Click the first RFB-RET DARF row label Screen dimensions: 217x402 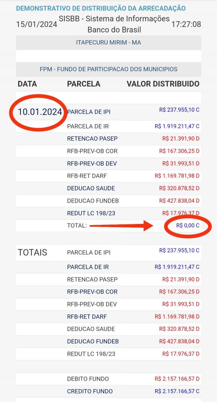point(87,176)
